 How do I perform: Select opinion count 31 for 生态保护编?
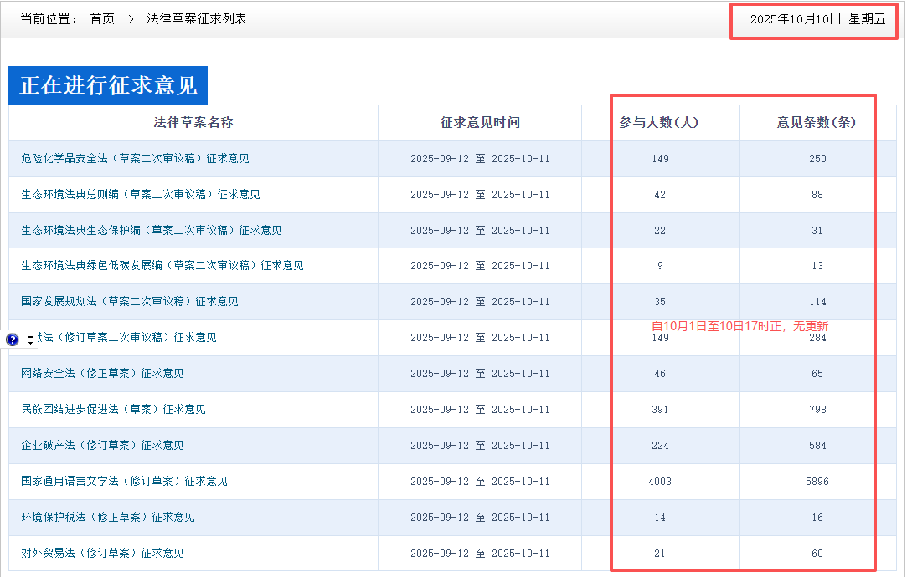point(817,231)
